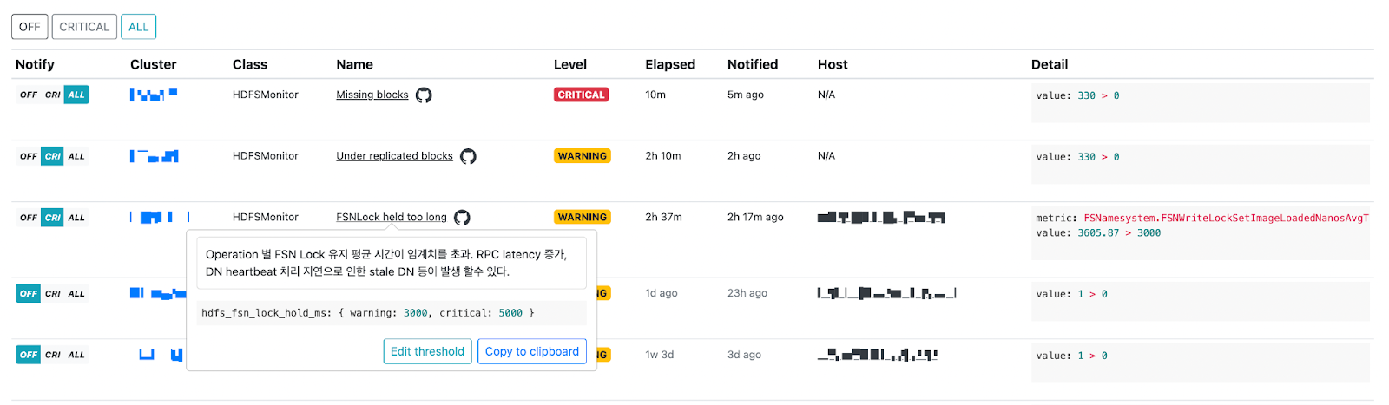
Task: Click the red CRITICAL level badge
Action: pyautogui.click(x=581, y=95)
